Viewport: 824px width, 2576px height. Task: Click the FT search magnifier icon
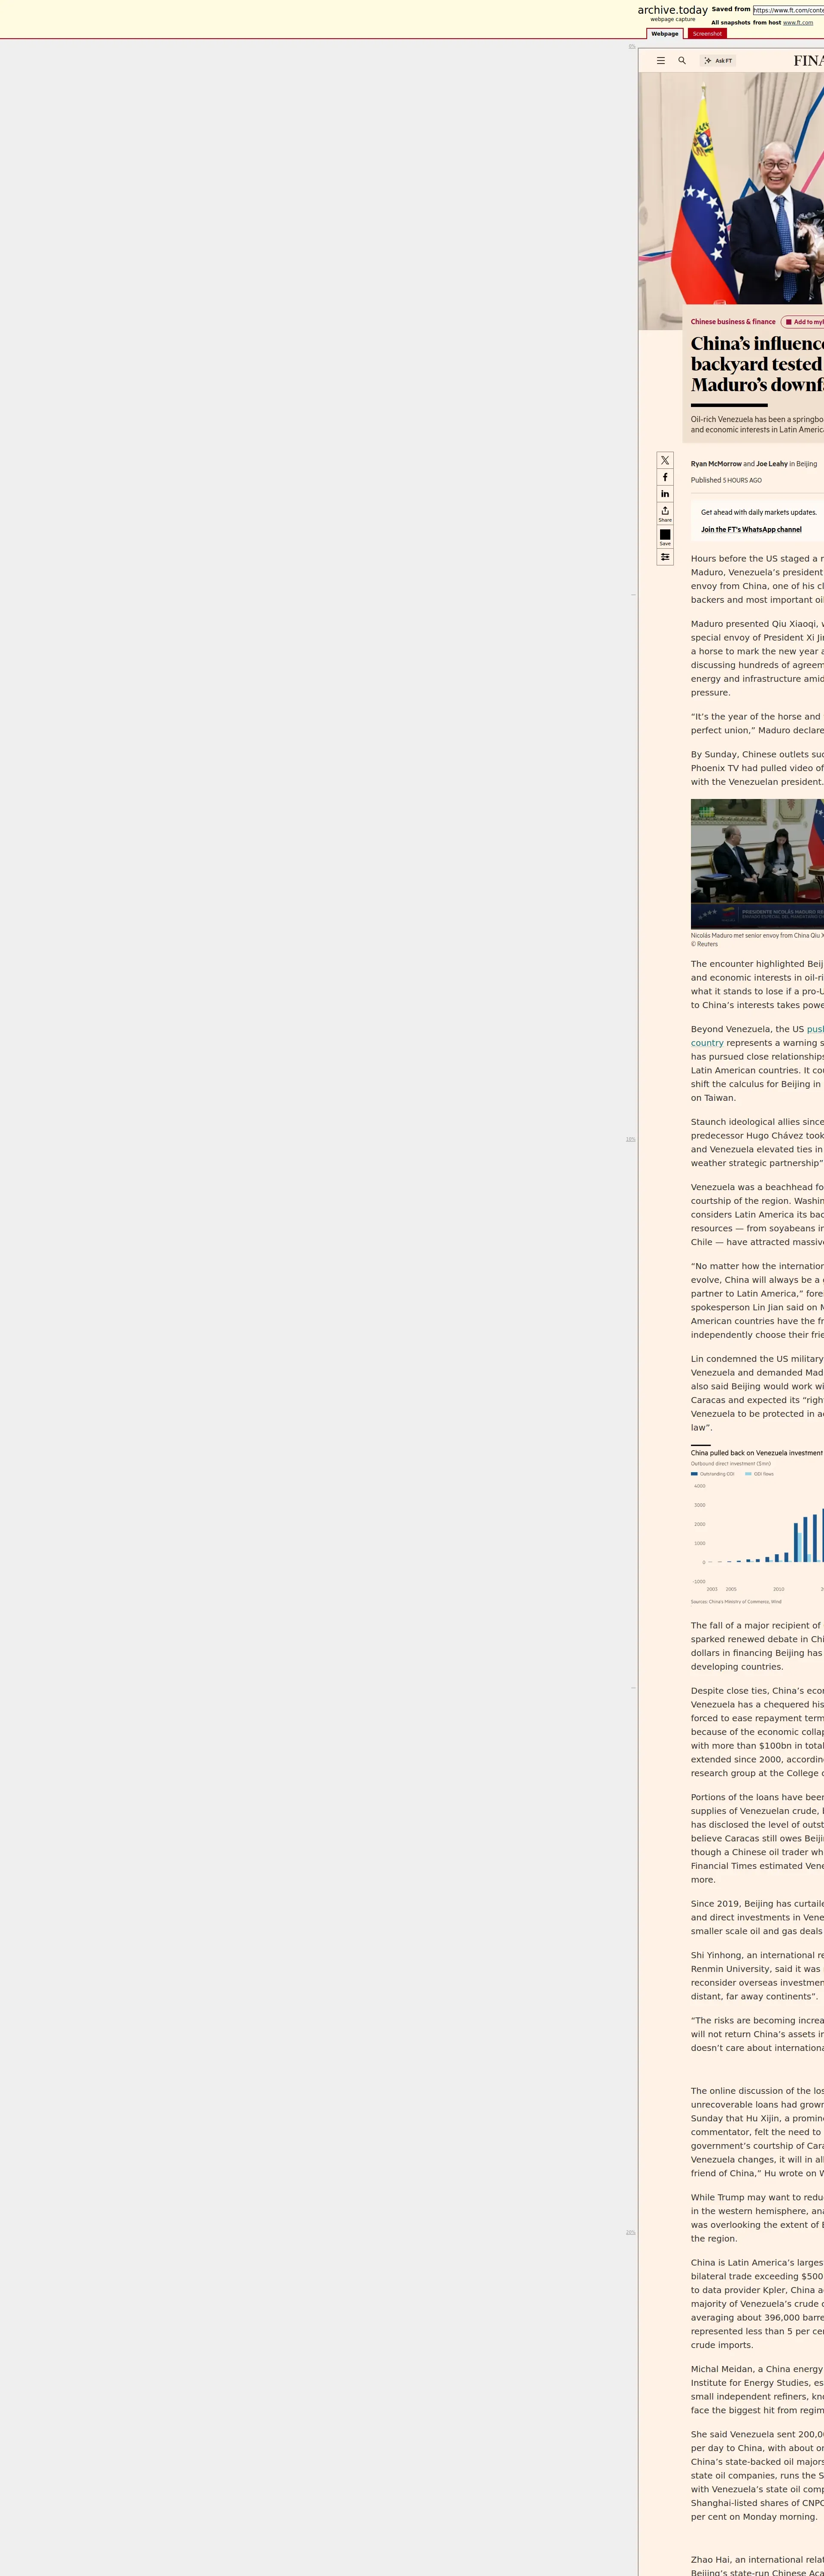(x=682, y=61)
